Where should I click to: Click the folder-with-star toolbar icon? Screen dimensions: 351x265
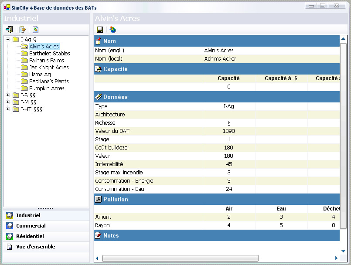[x=22, y=30]
